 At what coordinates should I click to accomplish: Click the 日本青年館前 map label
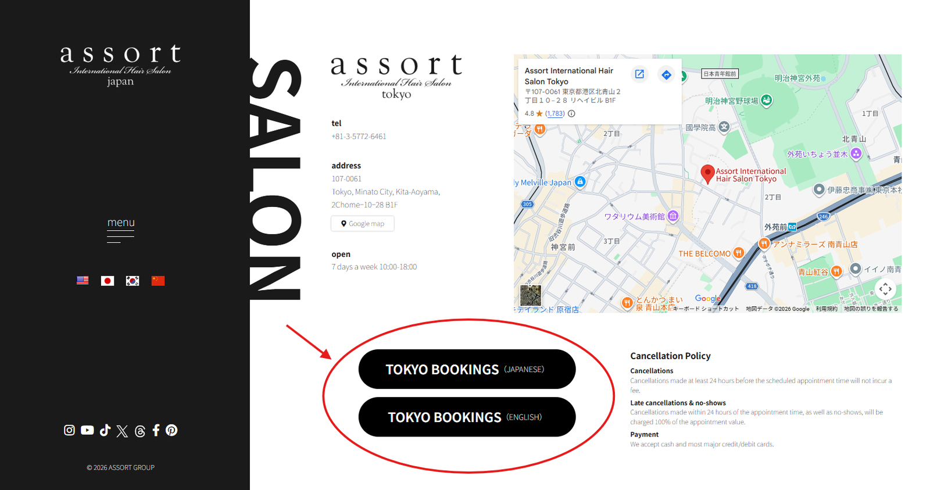coord(720,74)
